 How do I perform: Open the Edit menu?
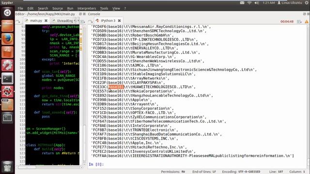(x=30, y=8)
